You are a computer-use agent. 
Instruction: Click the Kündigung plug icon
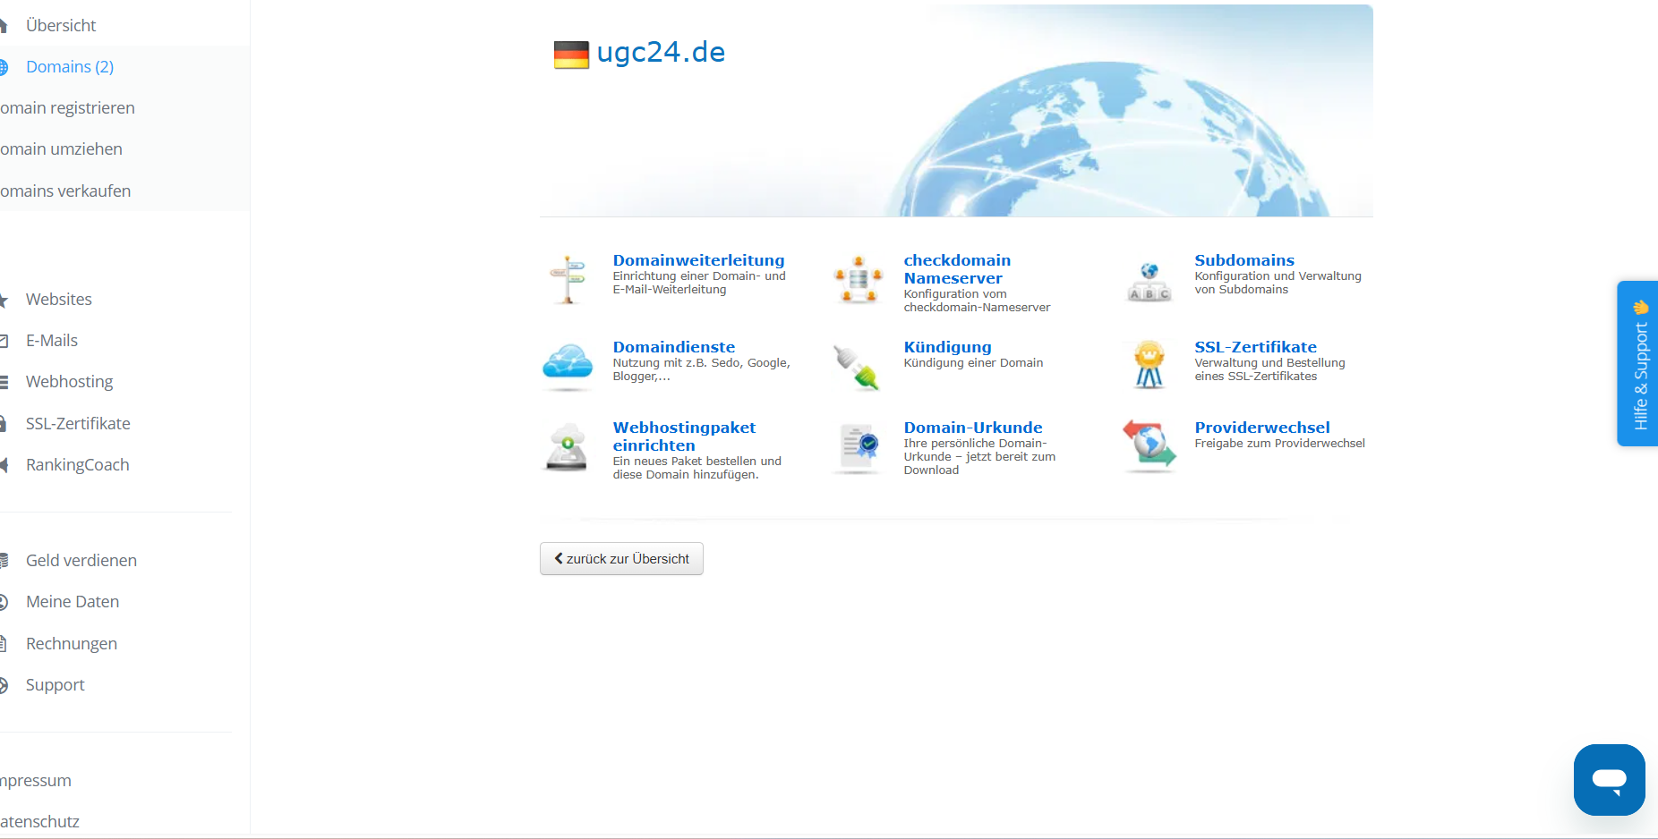pos(858,367)
